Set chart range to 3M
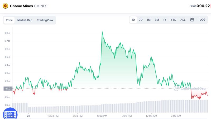Image resolution: width=211 pixels, height=119 pixels. [157, 20]
